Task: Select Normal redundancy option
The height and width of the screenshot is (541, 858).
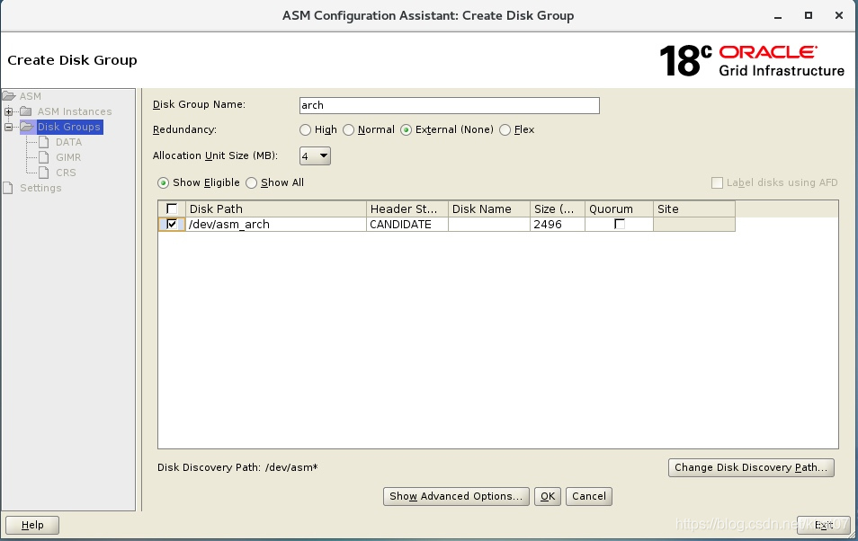Action: [349, 130]
